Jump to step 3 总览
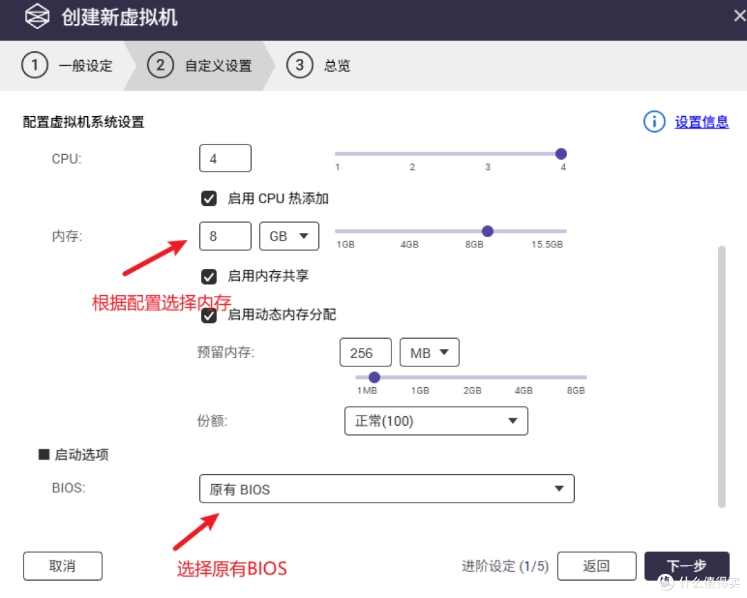This screenshot has height=598, width=747. (318, 65)
